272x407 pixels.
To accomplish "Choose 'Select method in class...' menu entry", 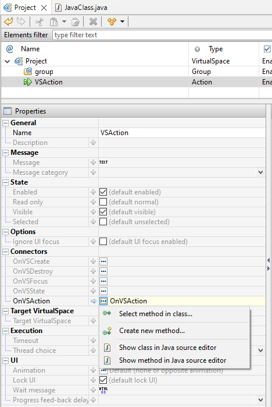I will coord(156,314).
